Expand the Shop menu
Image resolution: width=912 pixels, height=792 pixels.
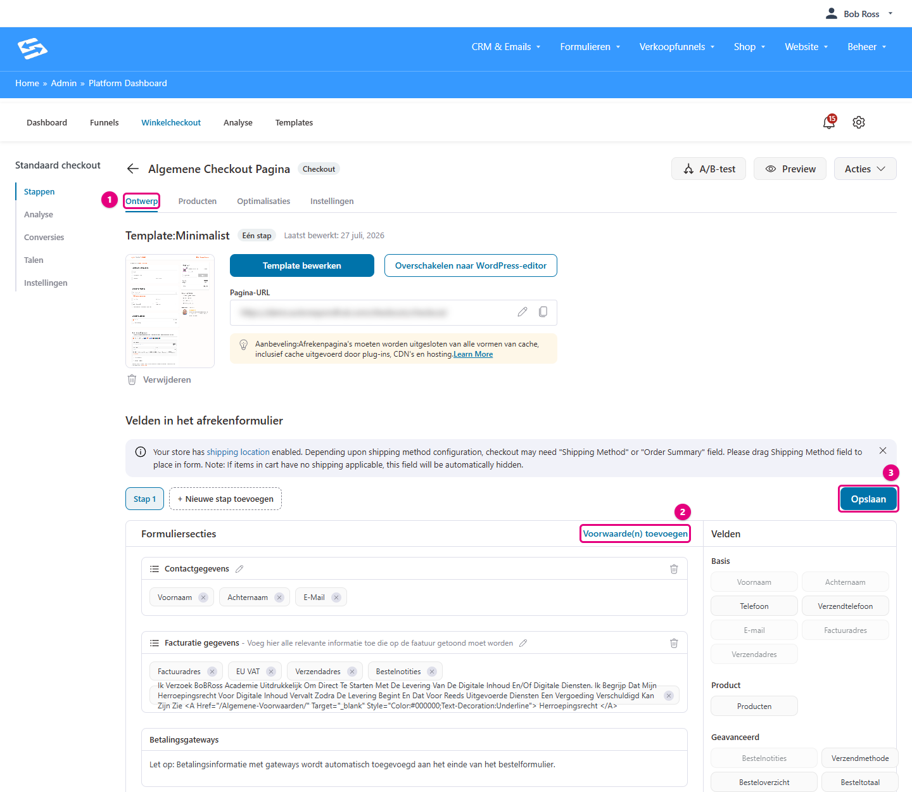coord(750,47)
